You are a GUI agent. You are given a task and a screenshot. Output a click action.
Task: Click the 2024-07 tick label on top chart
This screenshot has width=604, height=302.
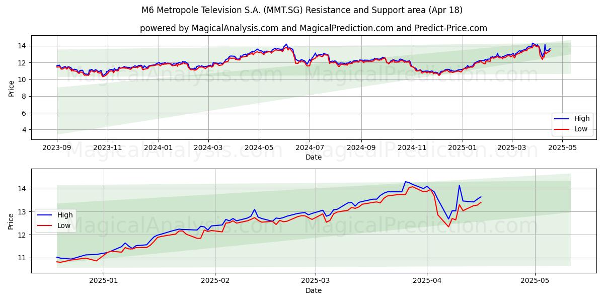point(310,148)
